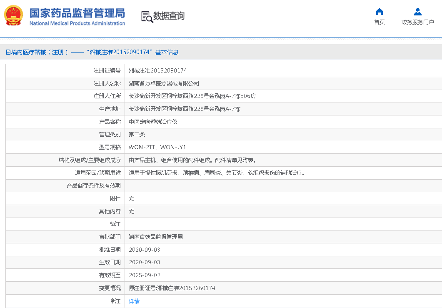
Task: Click the Home (首页) house icon
Action: coord(379,12)
